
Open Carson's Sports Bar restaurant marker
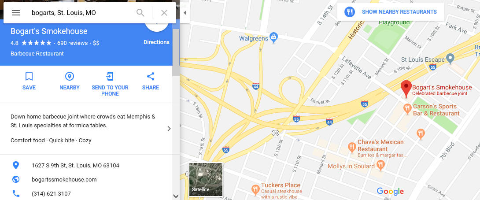(407, 109)
